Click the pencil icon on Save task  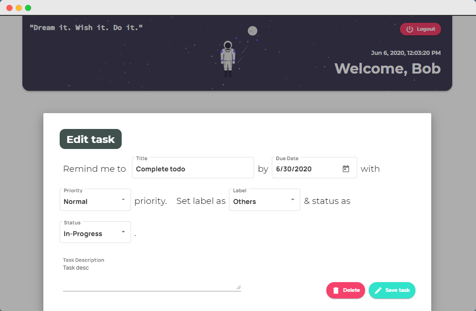click(x=378, y=291)
